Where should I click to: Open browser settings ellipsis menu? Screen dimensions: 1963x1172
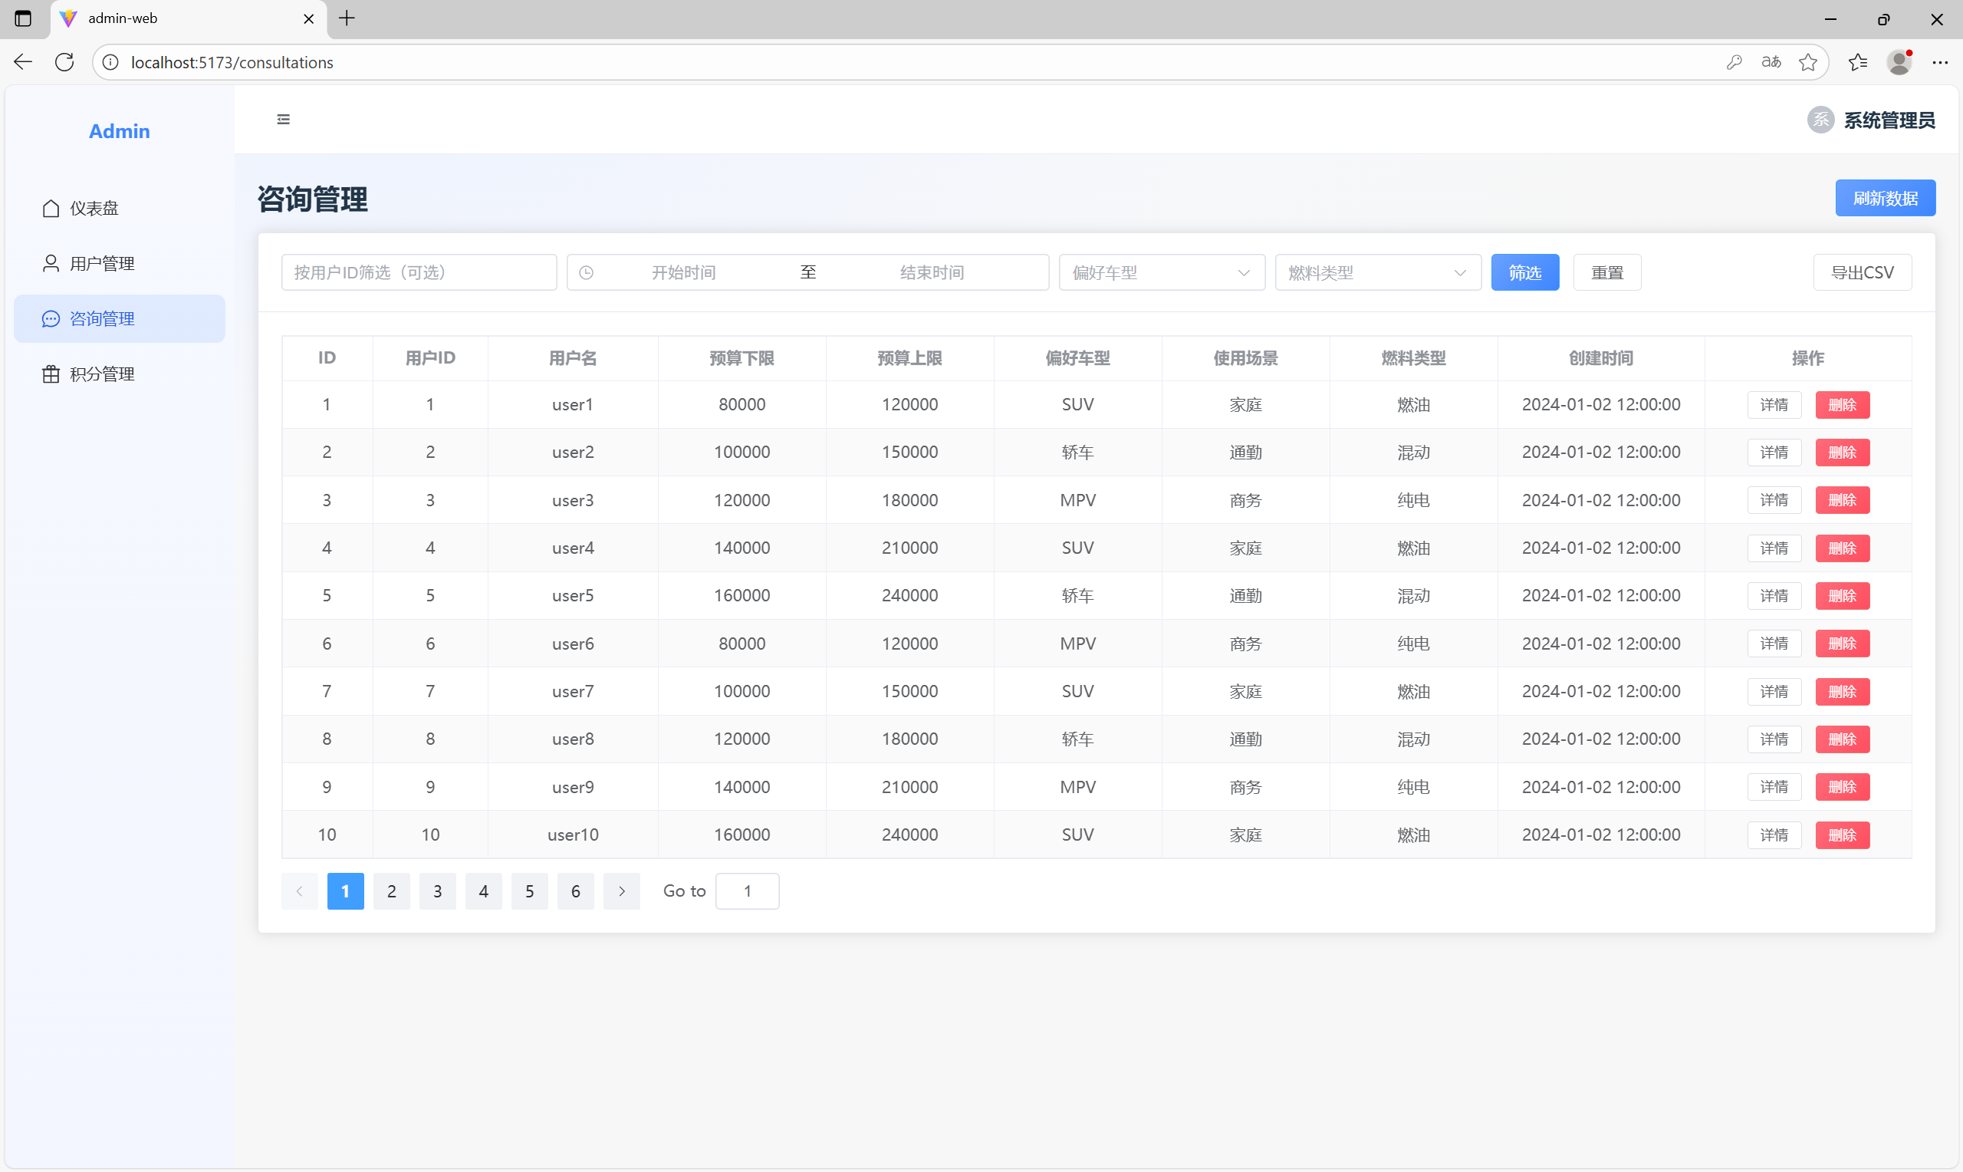tap(1939, 62)
